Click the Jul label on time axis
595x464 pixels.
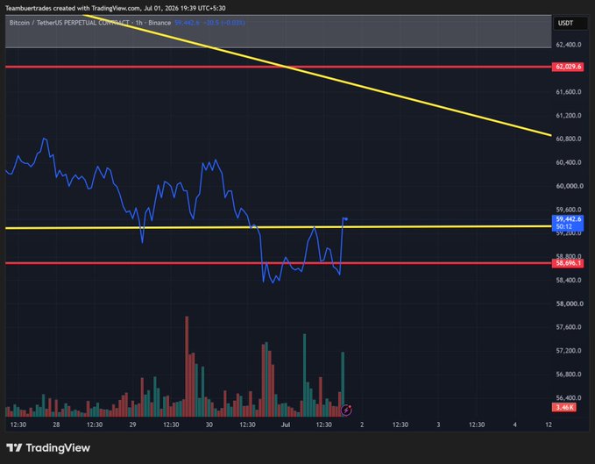coord(286,425)
